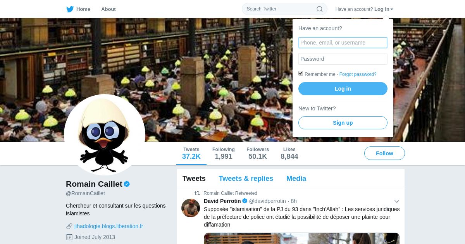Expand the tweet options chevron

pos(396,201)
